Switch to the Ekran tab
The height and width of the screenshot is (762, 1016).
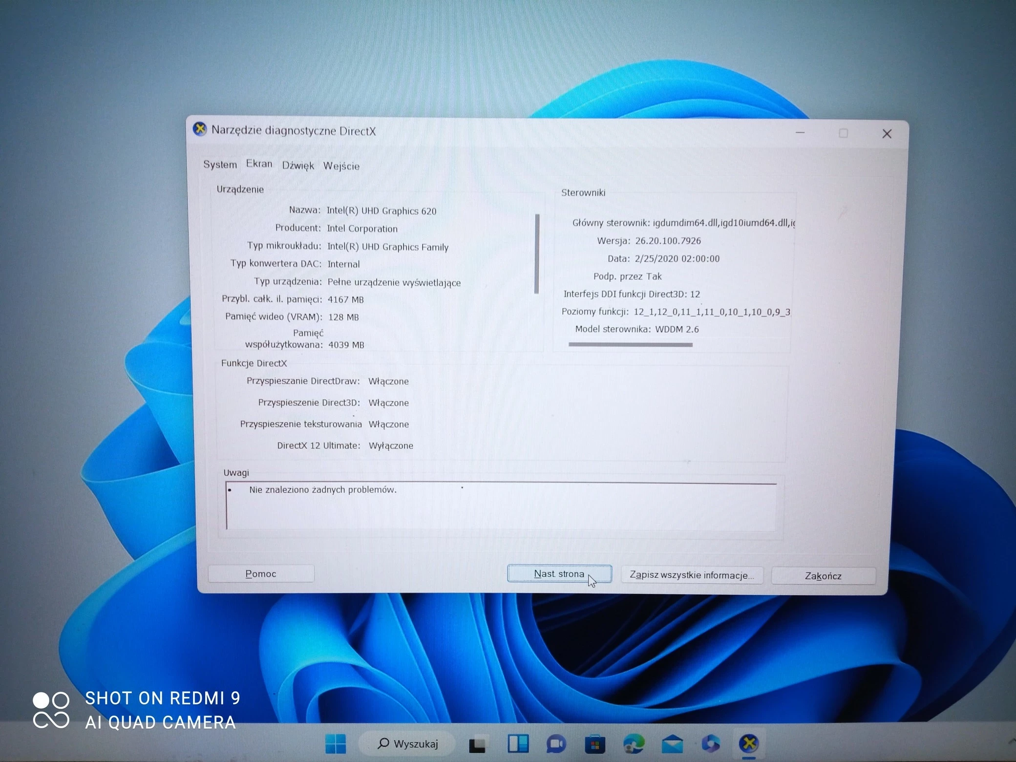pos(259,164)
